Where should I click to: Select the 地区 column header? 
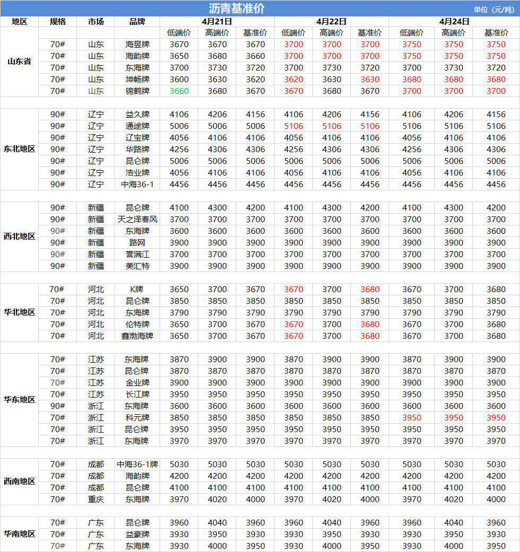pyautogui.click(x=19, y=22)
